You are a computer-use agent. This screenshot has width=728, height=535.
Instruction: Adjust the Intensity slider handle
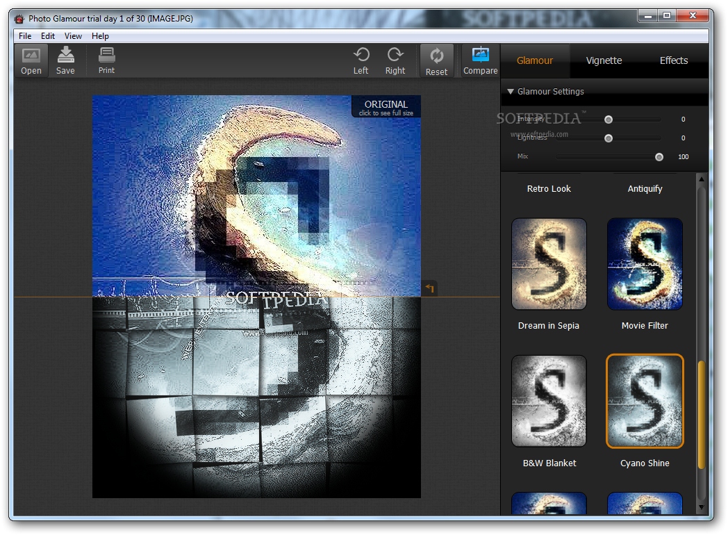coord(609,120)
